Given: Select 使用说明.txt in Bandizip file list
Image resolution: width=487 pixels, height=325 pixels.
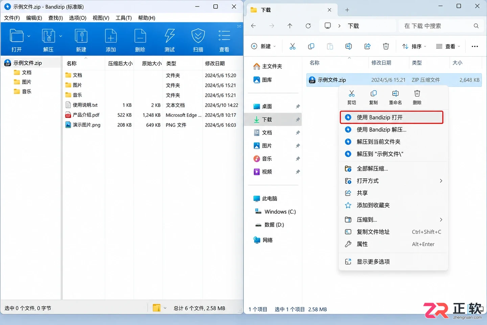Looking at the screenshot, I should point(85,105).
